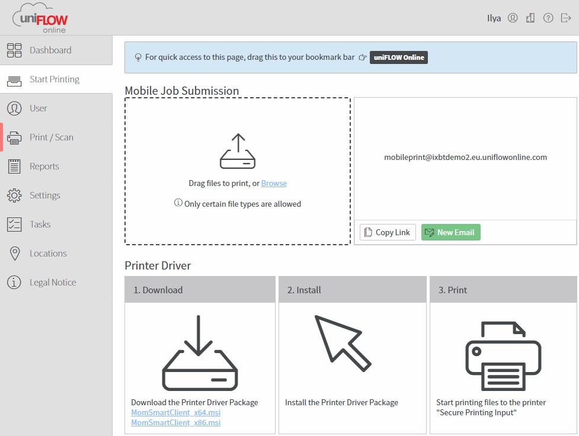Image resolution: width=579 pixels, height=436 pixels.
Task: Click the logout icon in top right
Action: click(566, 18)
